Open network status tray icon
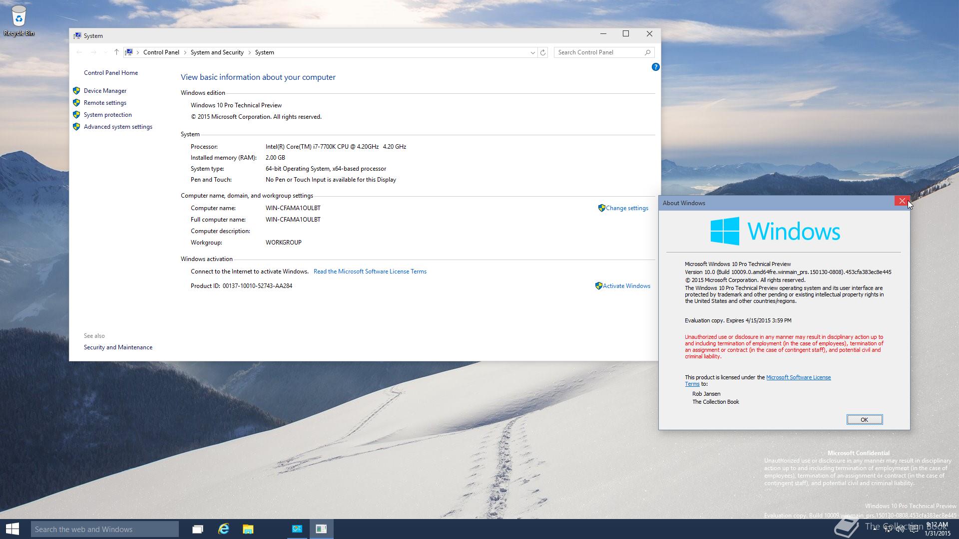Viewport: 959px width, 539px height. pyautogui.click(x=888, y=529)
